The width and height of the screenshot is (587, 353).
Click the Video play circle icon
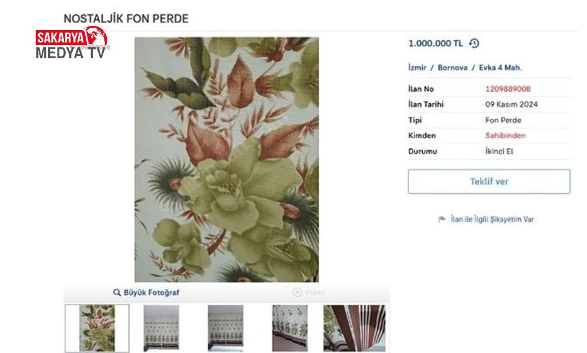click(x=297, y=293)
